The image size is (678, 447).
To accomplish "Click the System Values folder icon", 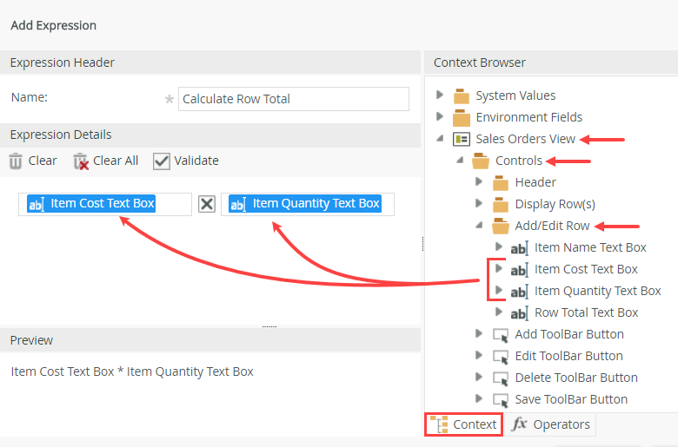I will point(462,95).
